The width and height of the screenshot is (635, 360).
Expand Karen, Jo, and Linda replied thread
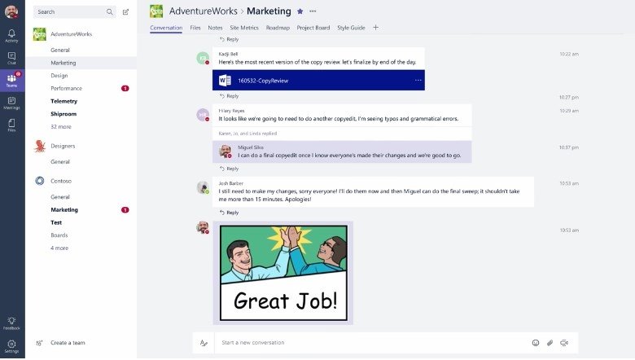(247, 134)
